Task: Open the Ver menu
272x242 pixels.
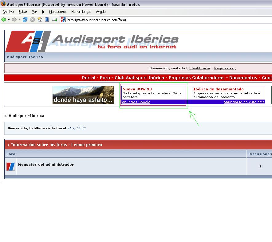Action: coord(34,12)
